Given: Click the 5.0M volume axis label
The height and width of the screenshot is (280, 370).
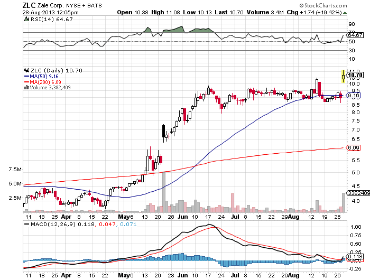Looking at the screenshot, I should [x=15, y=183].
